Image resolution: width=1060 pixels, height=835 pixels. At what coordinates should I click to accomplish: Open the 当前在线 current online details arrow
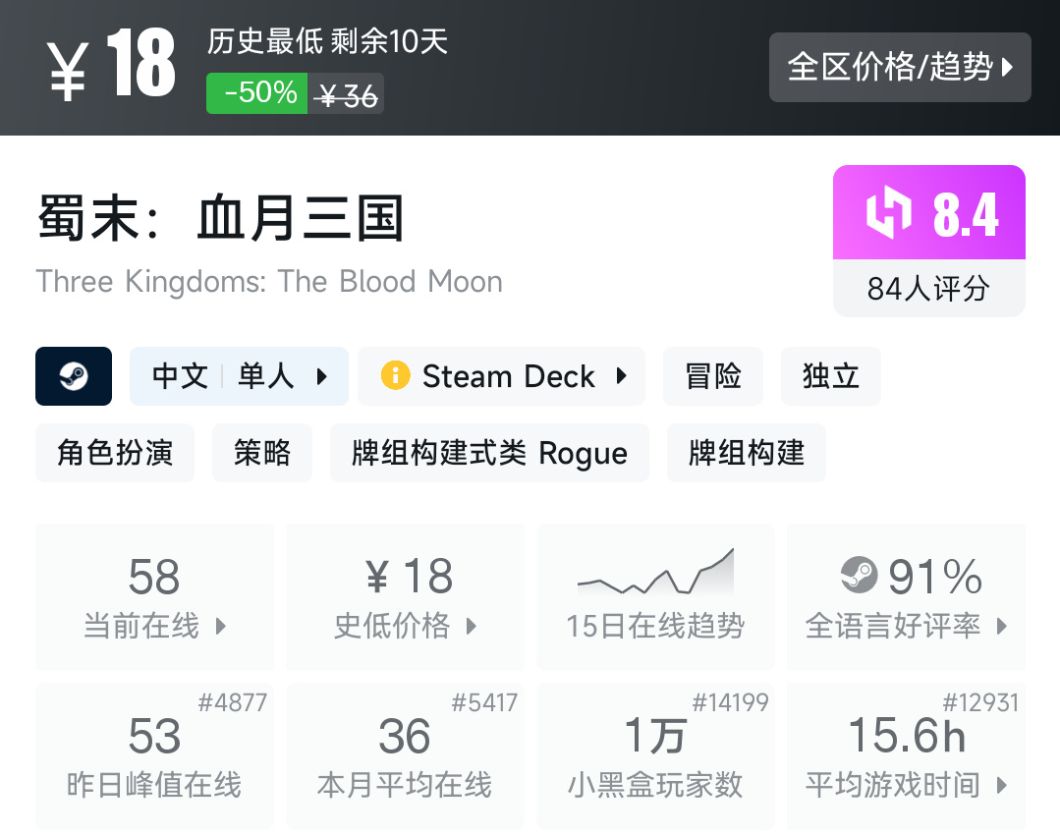pos(221,626)
